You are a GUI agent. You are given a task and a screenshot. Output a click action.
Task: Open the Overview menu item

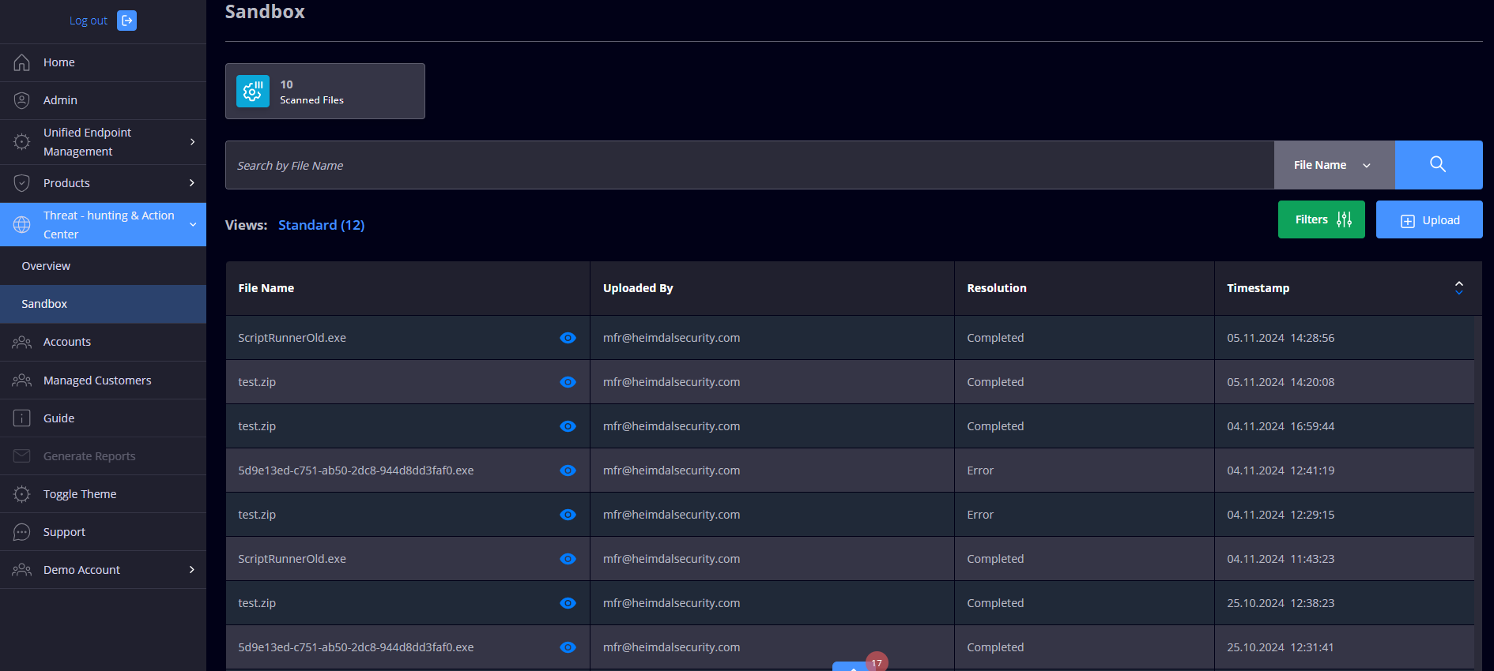(46, 266)
